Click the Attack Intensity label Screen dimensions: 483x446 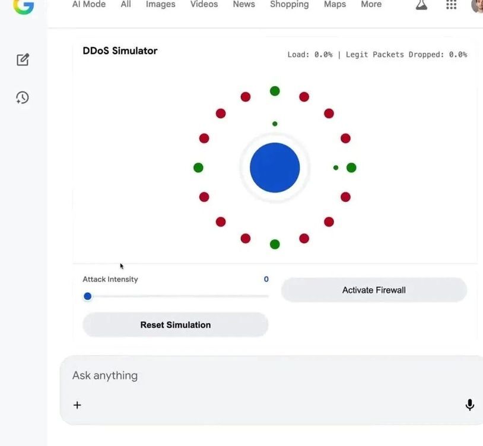coord(110,279)
